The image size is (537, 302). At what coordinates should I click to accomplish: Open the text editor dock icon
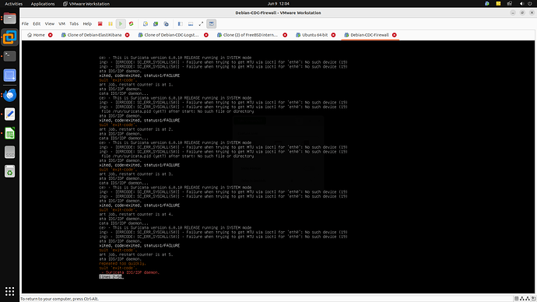point(9,114)
